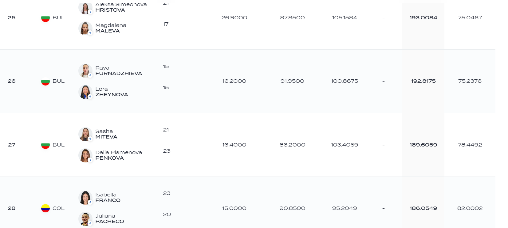Click the Bulgaria flag icon in rank 27
Image resolution: width=508 pixels, height=228 pixels.
(45, 145)
